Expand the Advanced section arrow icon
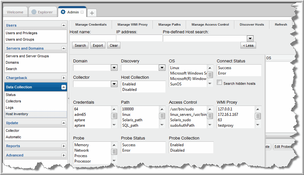The width and height of the screenshot is (304, 175). pyautogui.click(x=64, y=155)
